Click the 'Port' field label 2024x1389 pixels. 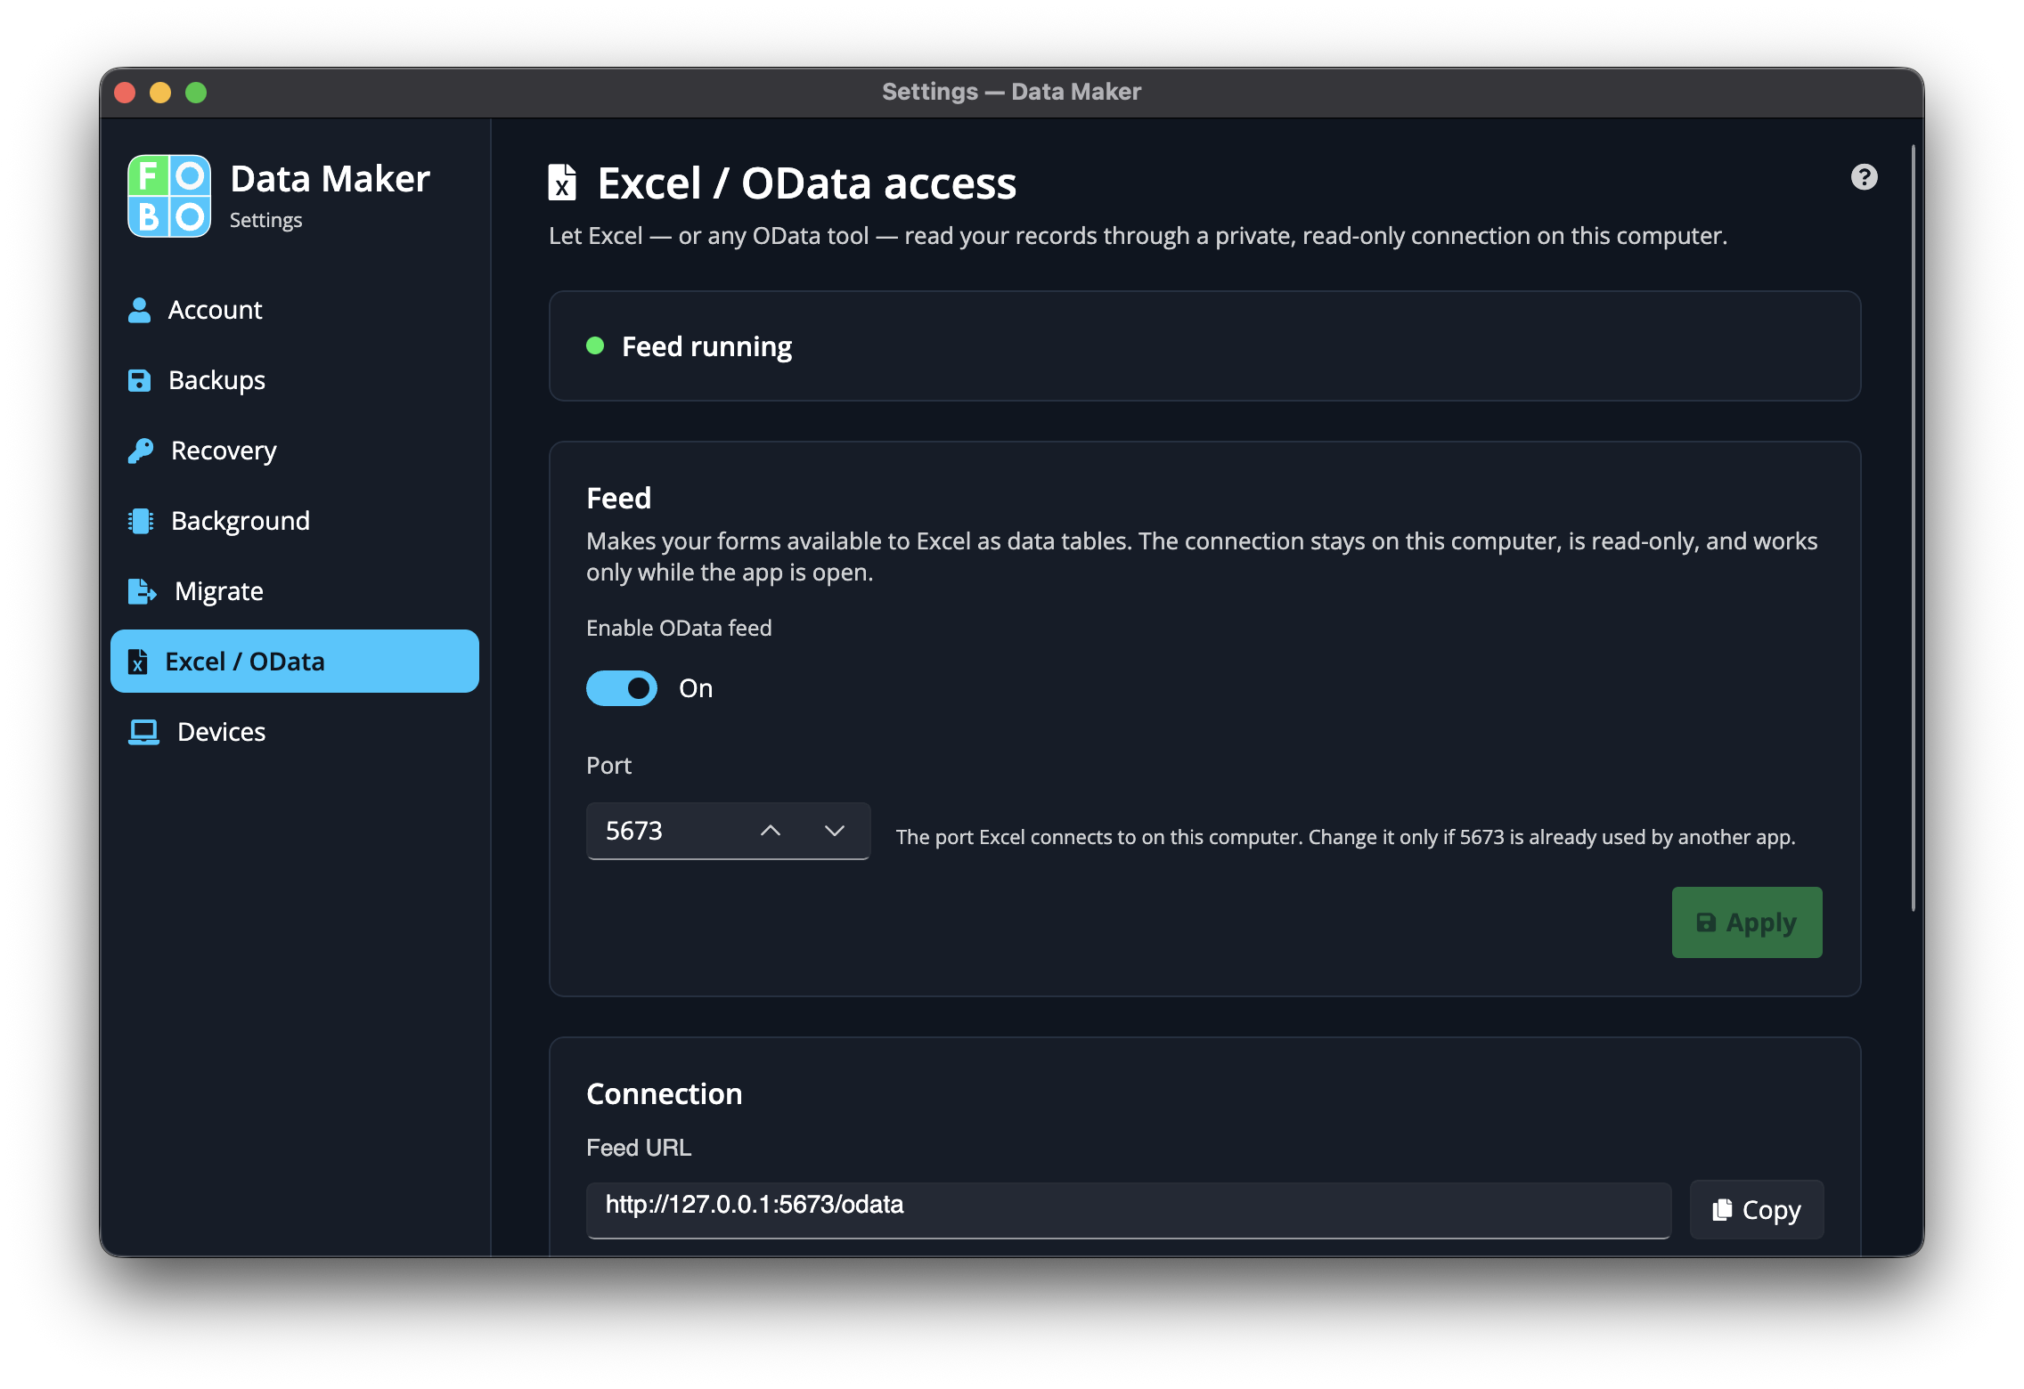[x=608, y=766]
